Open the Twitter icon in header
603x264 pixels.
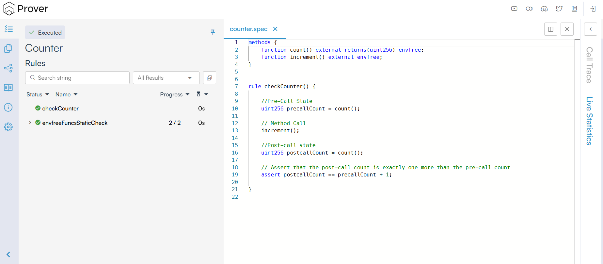[x=559, y=9]
